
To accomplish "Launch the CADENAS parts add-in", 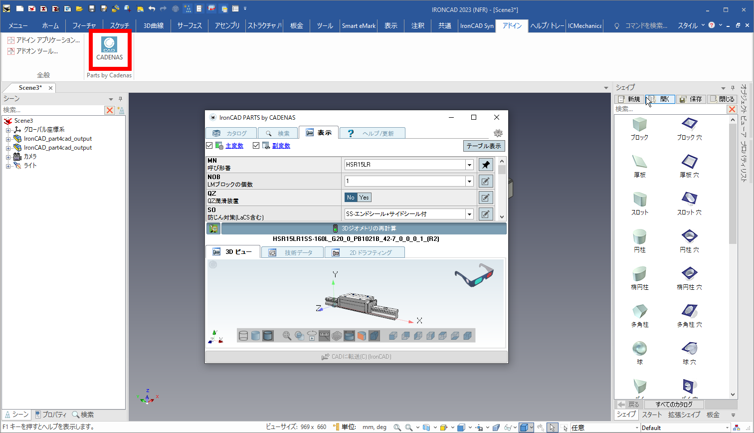I will (x=109, y=49).
